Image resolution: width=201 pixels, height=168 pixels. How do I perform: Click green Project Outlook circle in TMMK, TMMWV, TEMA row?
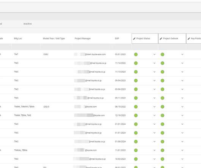(x=162, y=107)
